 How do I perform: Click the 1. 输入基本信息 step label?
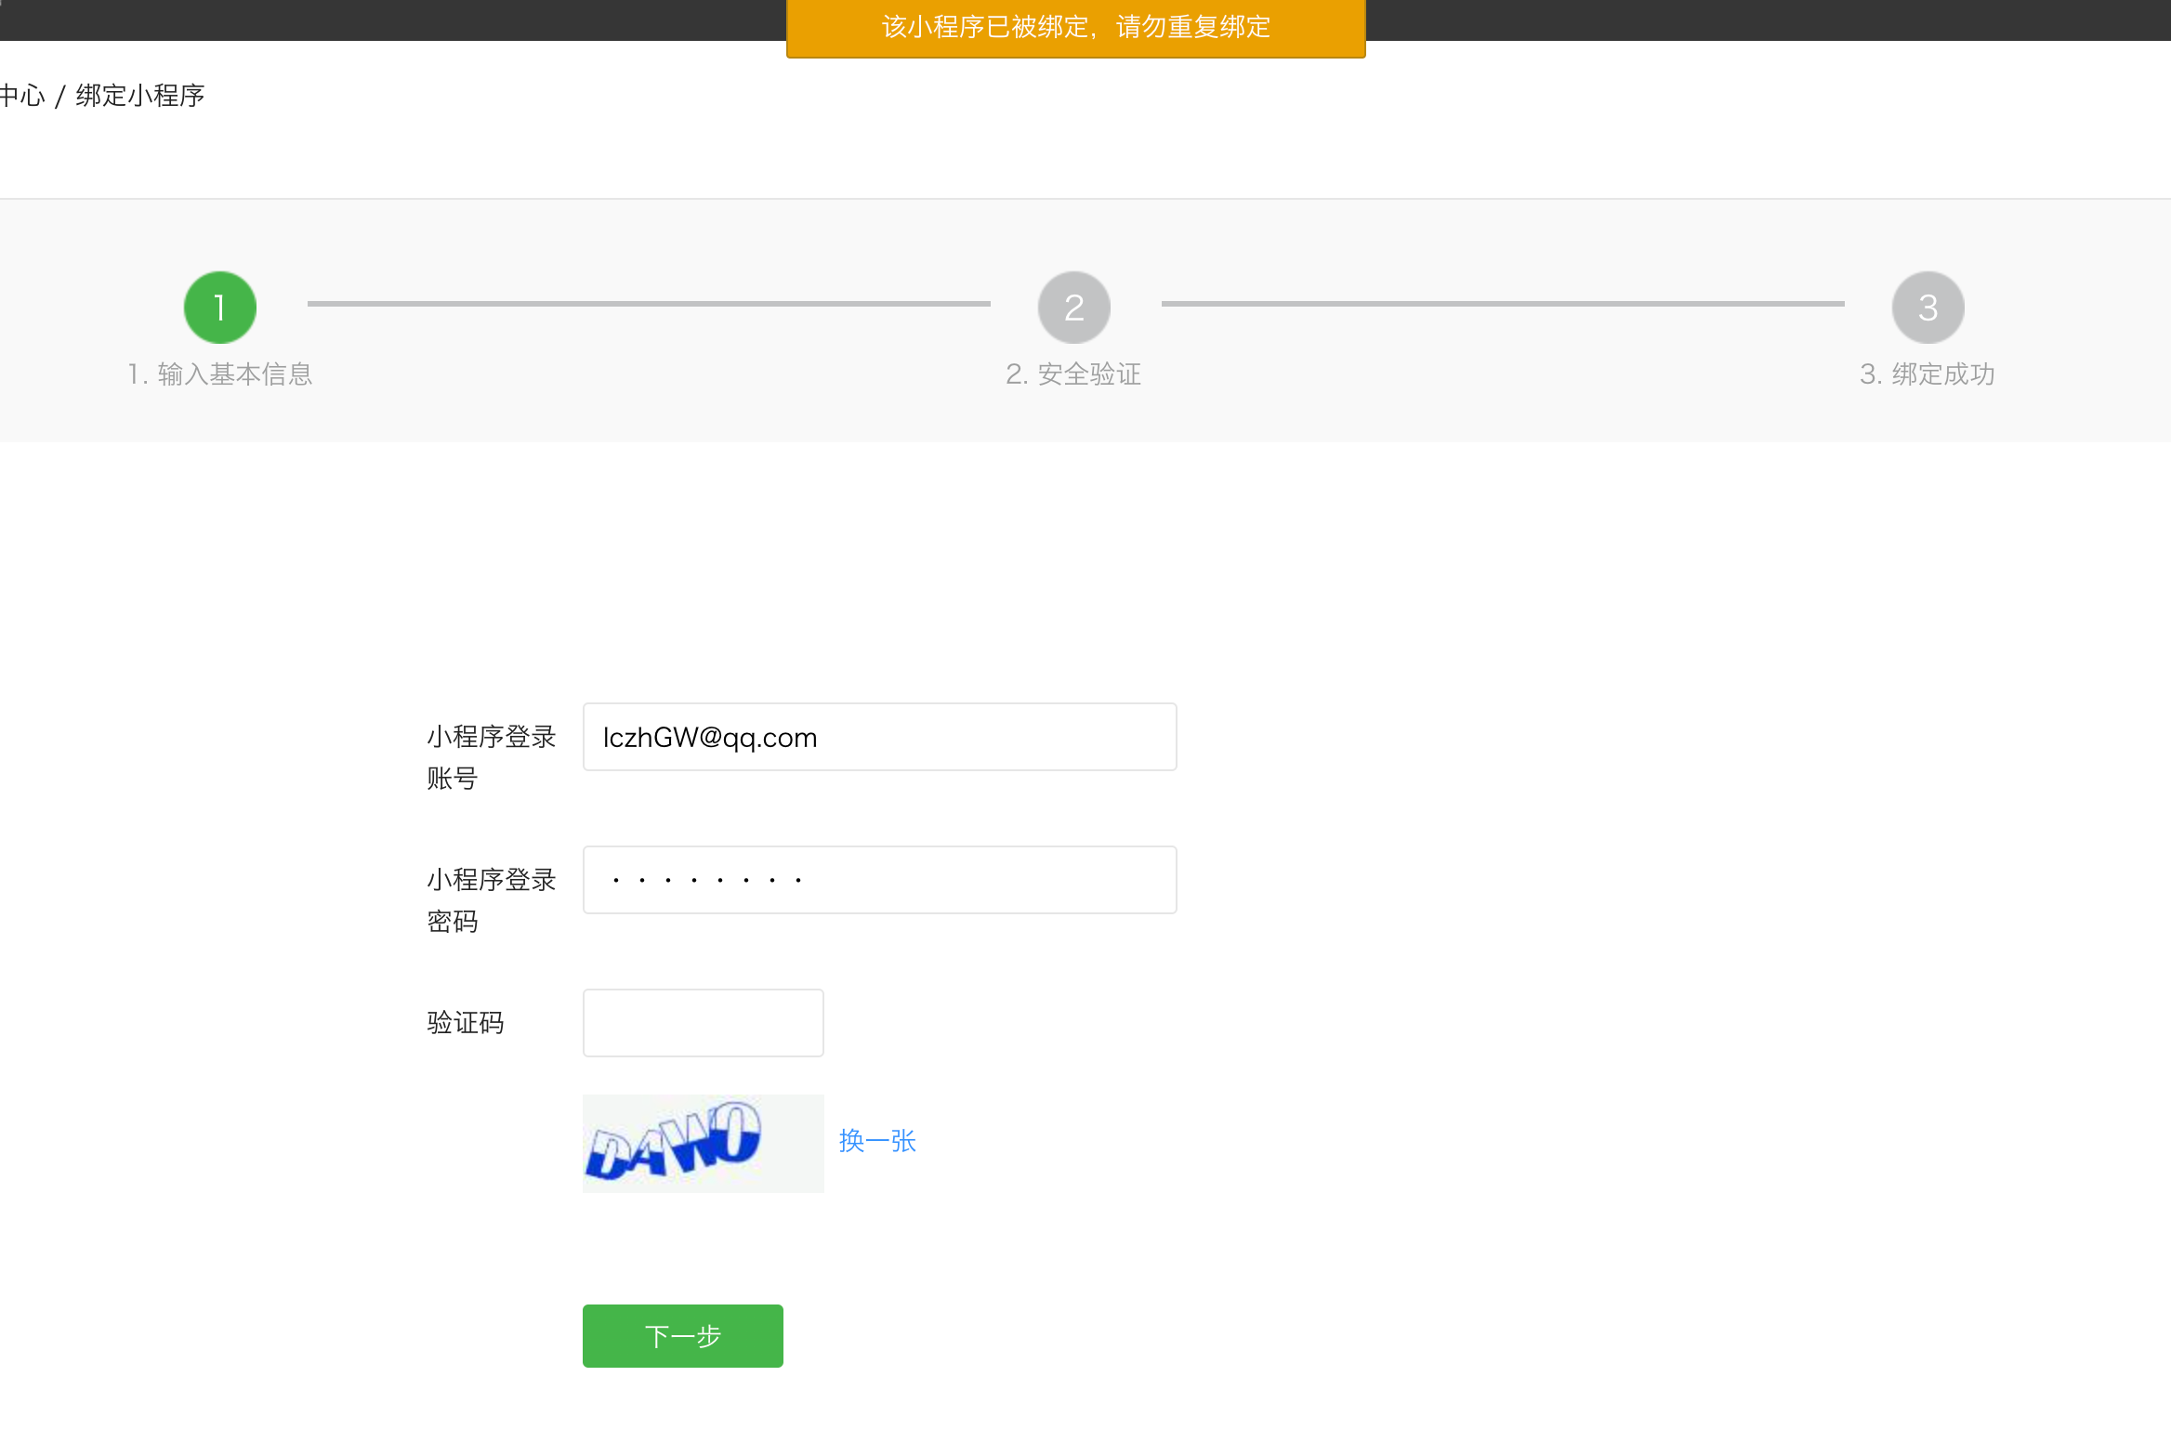tap(220, 374)
